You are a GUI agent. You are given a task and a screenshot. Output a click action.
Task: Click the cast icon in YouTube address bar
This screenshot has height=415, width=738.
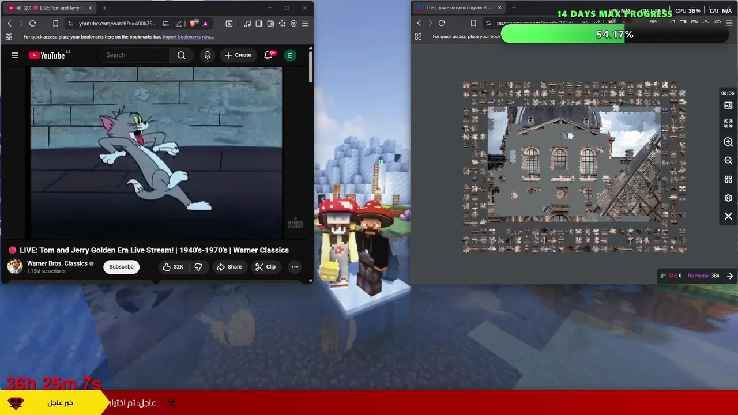click(166, 24)
